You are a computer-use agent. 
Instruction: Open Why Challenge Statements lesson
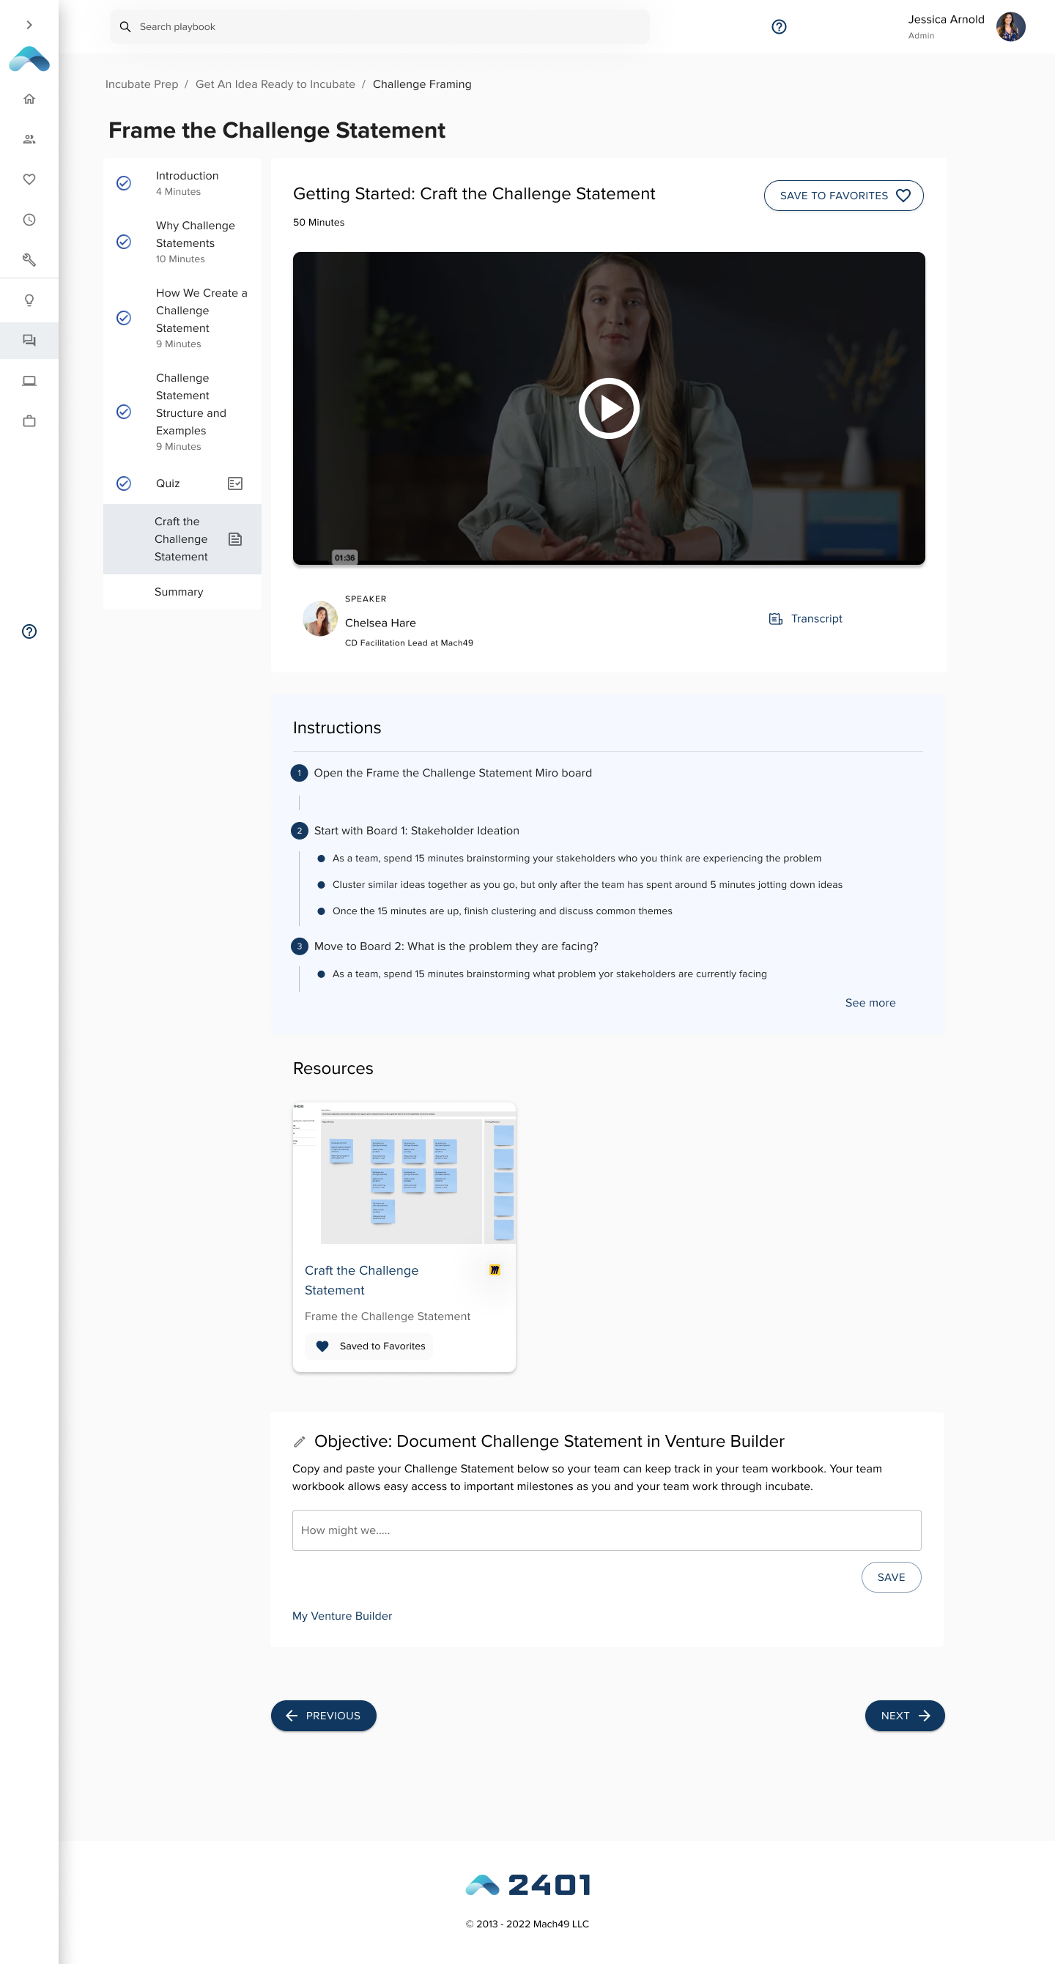[x=183, y=242]
